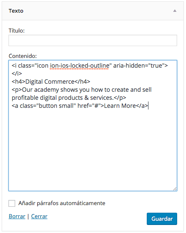186x233 pixels.
Task: Click the Texto widget header title
Action: pos(16,11)
